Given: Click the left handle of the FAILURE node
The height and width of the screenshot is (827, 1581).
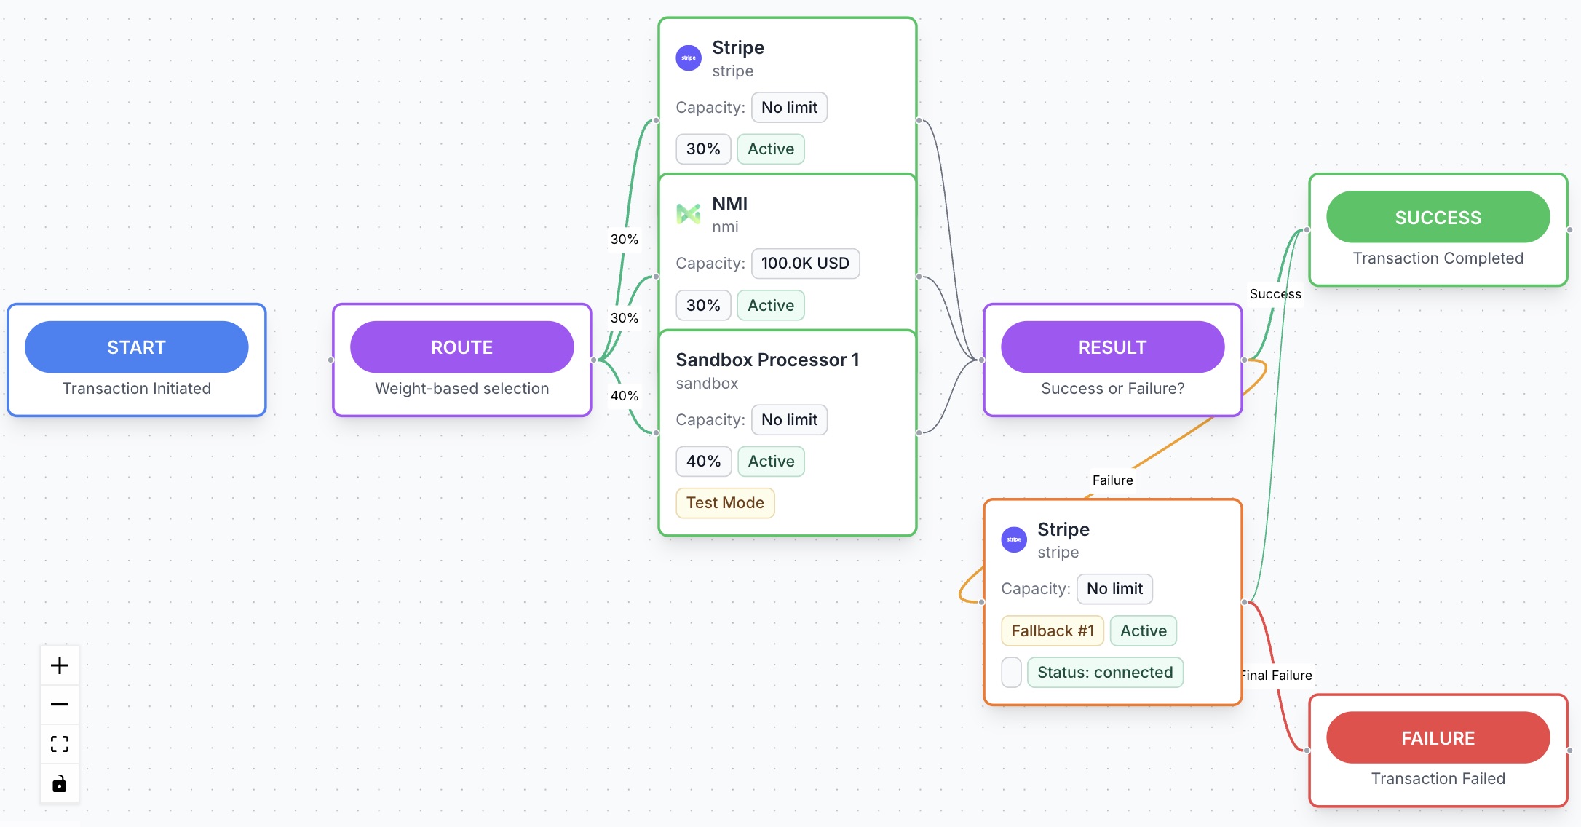Looking at the screenshot, I should 1307,751.
